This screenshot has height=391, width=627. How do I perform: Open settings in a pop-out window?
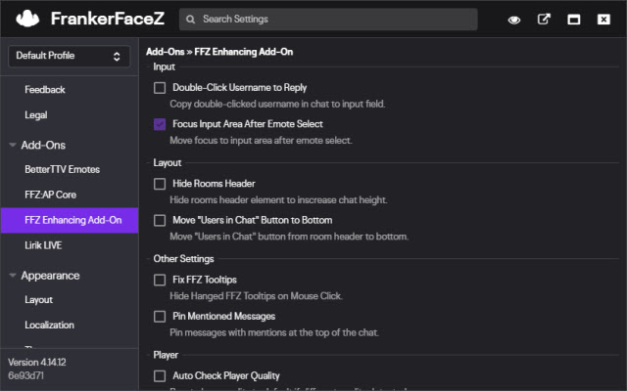pos(545,20)
